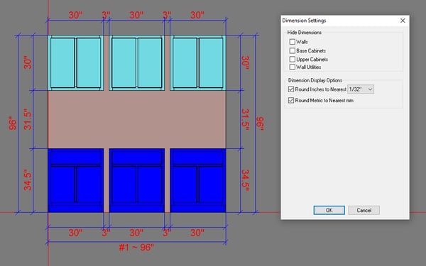The height and width of the screenshot is (266, 426).
Task: Disable Round Metric to Nearest mm
Action: [x=291, y=101]
